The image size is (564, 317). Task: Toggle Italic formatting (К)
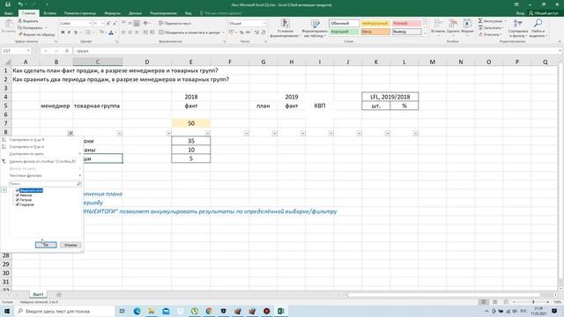pyautogui.click(x=69, y=33)
